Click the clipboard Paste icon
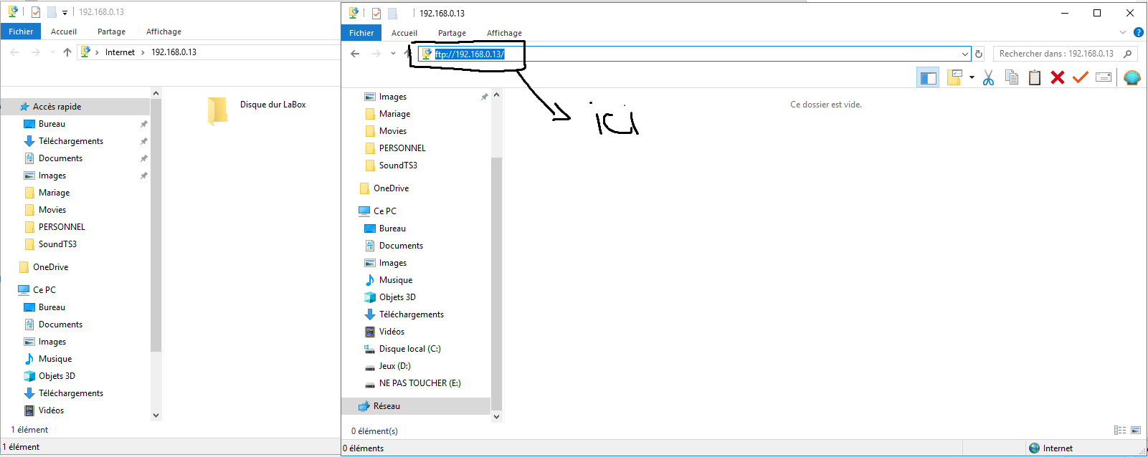Image resolution: width=1148 pixels, height=457 pixels. pos(1034,77)
